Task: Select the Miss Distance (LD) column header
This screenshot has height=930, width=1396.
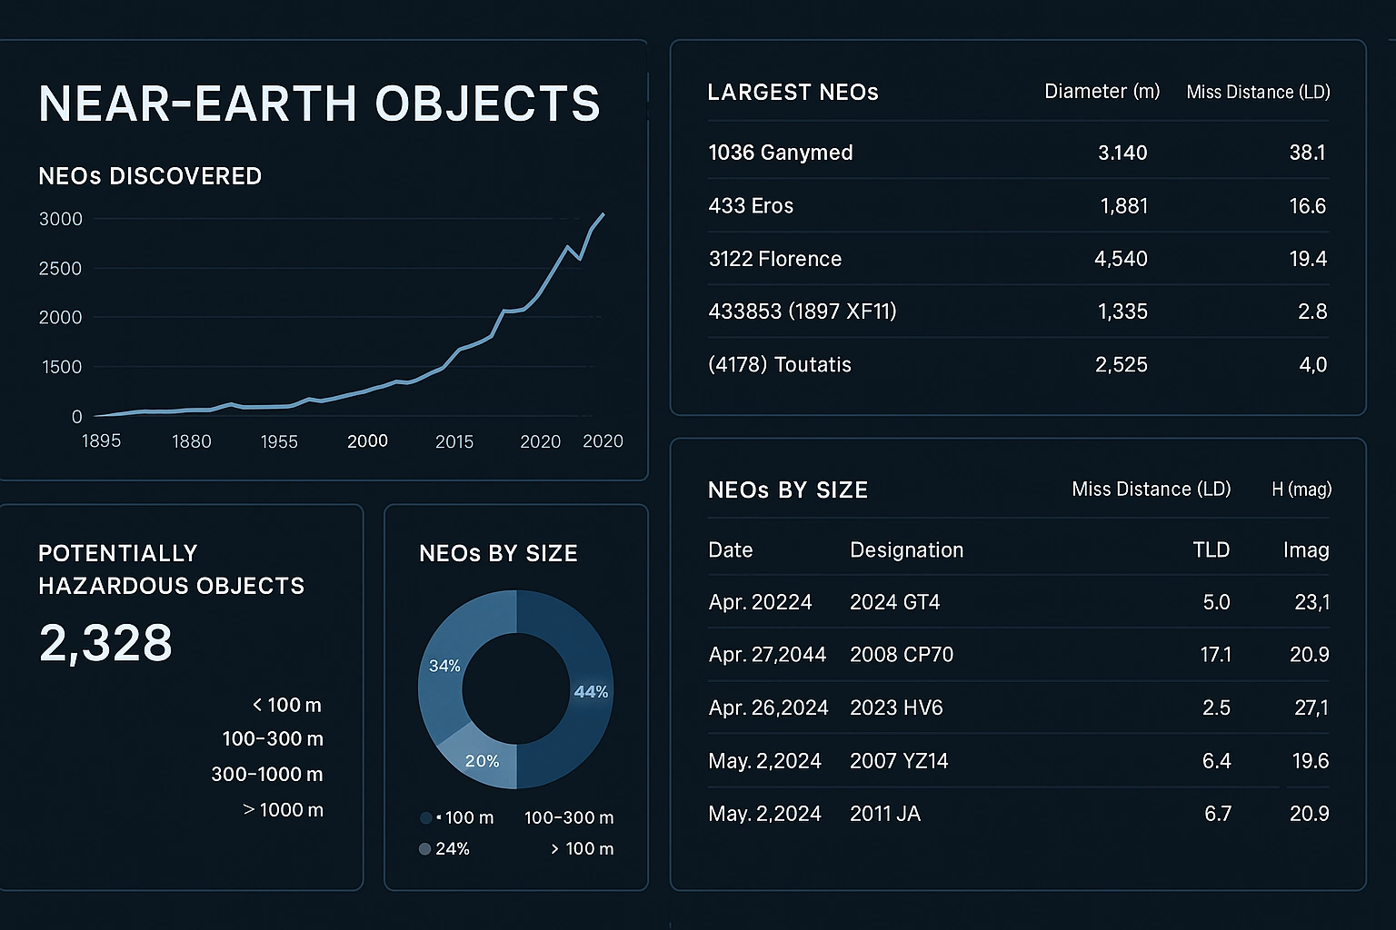Action: pyautogui.click(x=1258, y=92)
